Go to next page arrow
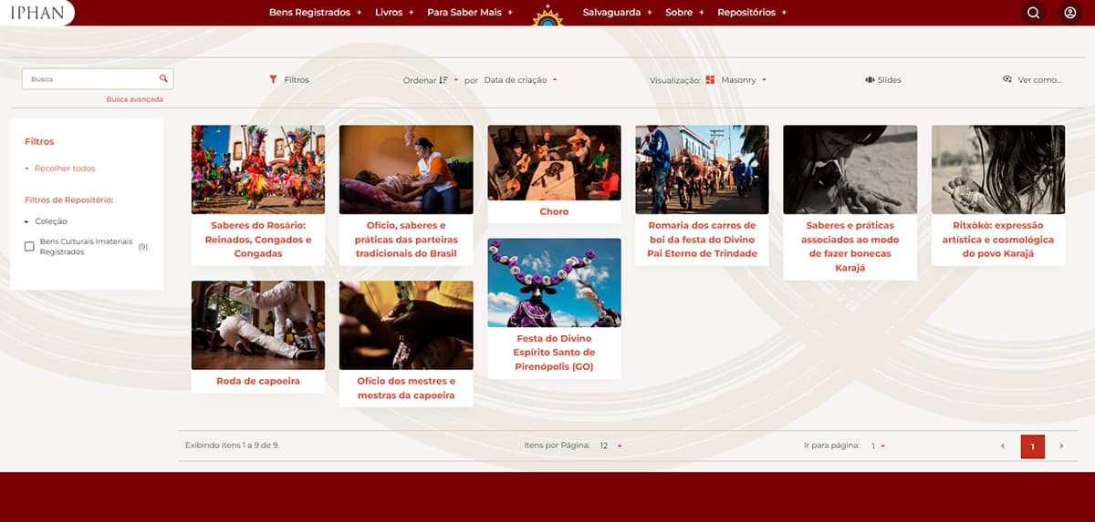1095x522 pixels. (x=1061, y=446)
